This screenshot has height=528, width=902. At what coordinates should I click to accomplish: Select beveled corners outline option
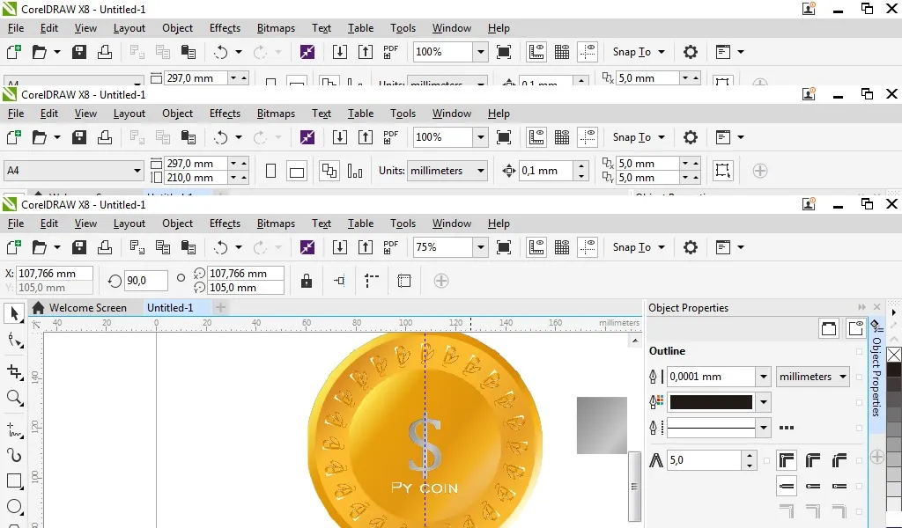tap(839, 460)
